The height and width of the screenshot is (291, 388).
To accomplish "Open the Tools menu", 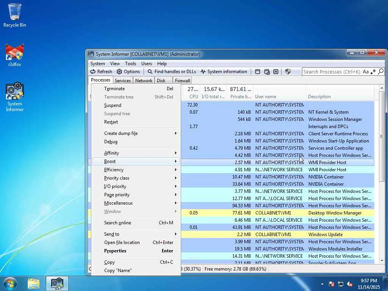I will coord(130,64).
